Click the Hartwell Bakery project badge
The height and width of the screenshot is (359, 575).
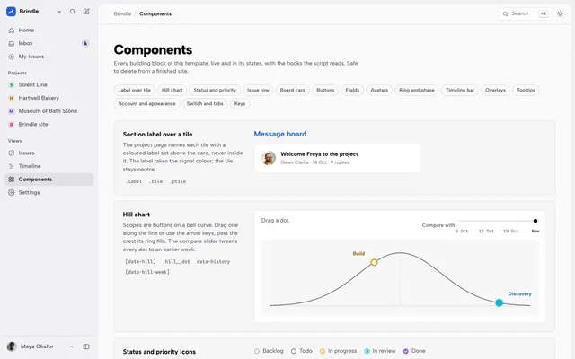pyautogui.click(x=11, y=98)
